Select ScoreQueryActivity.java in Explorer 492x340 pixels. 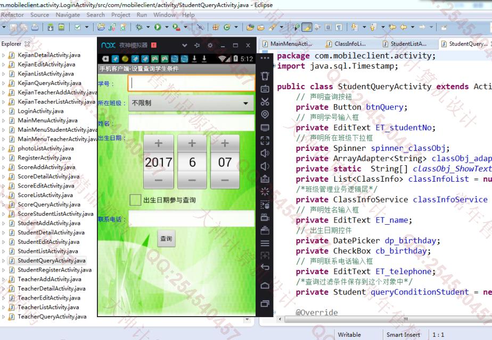point(49,205)
